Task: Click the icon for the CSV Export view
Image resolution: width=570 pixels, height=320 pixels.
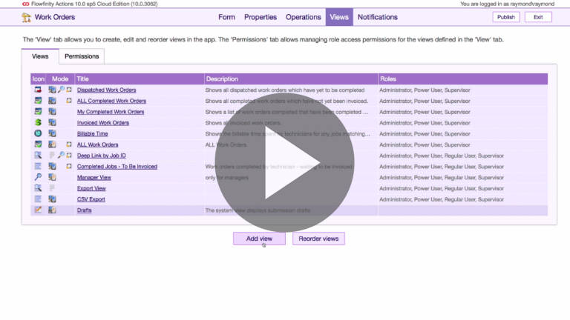Action: tap(38, 199)
